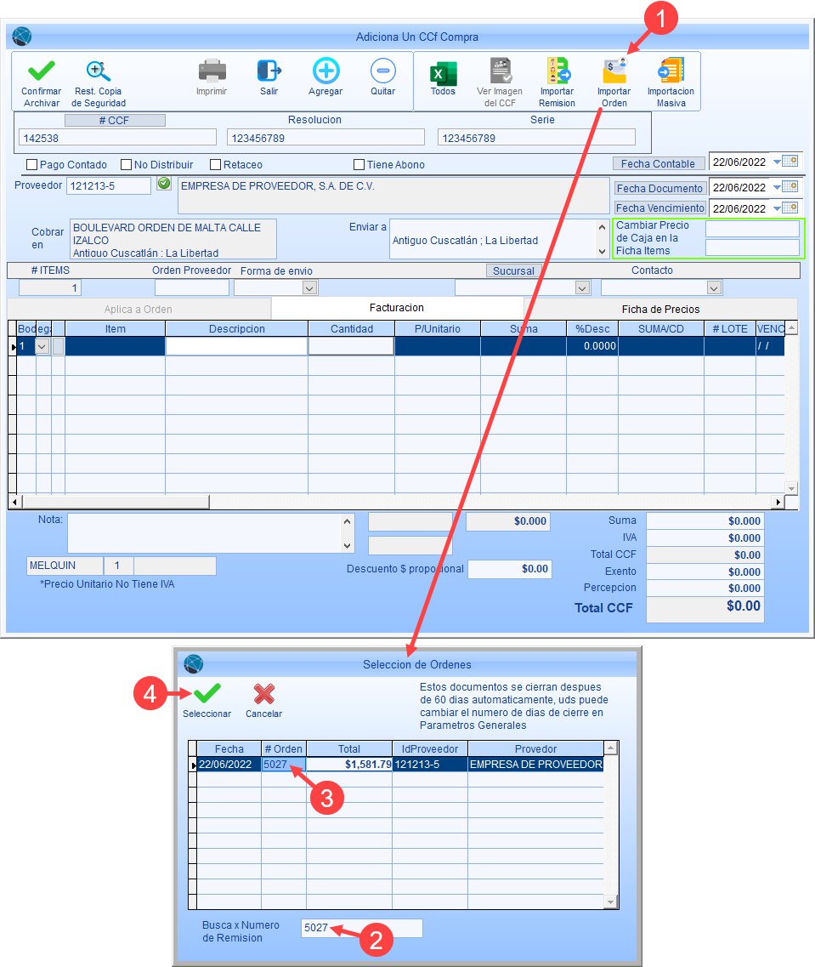Click the Importar Orden icon
This screenshot has width=815, height=967.
tap(614, 71)
